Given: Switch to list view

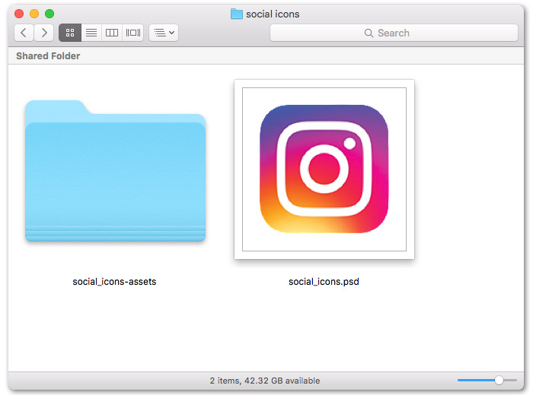Looking at the screenshot, I should (91, 33).
